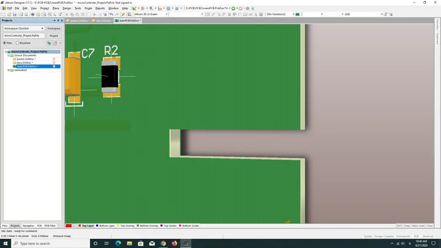The image size is (441, 248).
Task: Open the Chrome icon in taskbar
Action: (163, 244)
